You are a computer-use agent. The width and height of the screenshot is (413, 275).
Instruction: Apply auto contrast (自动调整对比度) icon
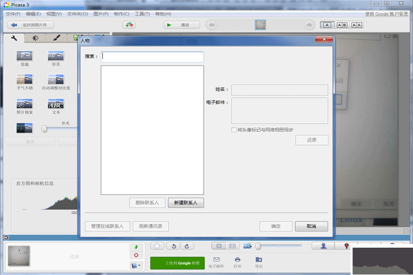56,79
